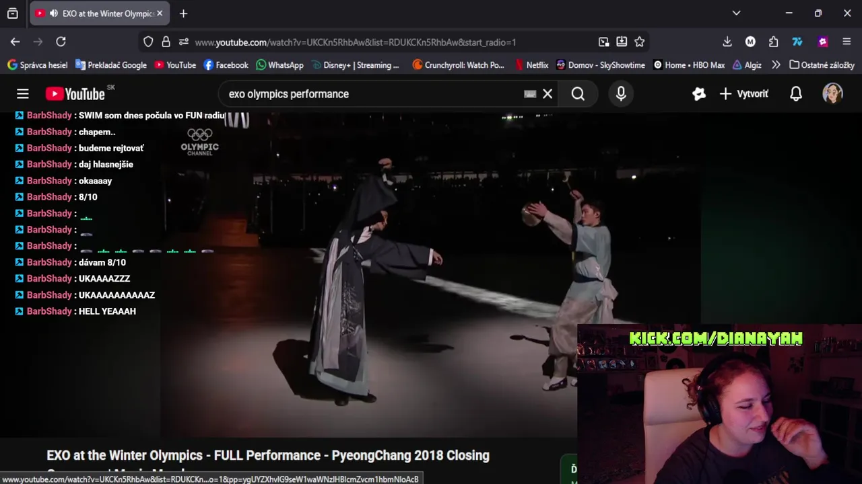Expand the Ostatné záložky bookmarks folder
Viewport: 862px width, 484px height.
pyautogui.click(x=822, y=65)
